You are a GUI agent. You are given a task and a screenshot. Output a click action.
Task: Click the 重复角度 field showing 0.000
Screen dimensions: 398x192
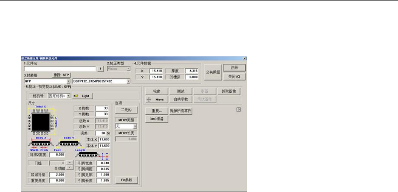(57, 181)
